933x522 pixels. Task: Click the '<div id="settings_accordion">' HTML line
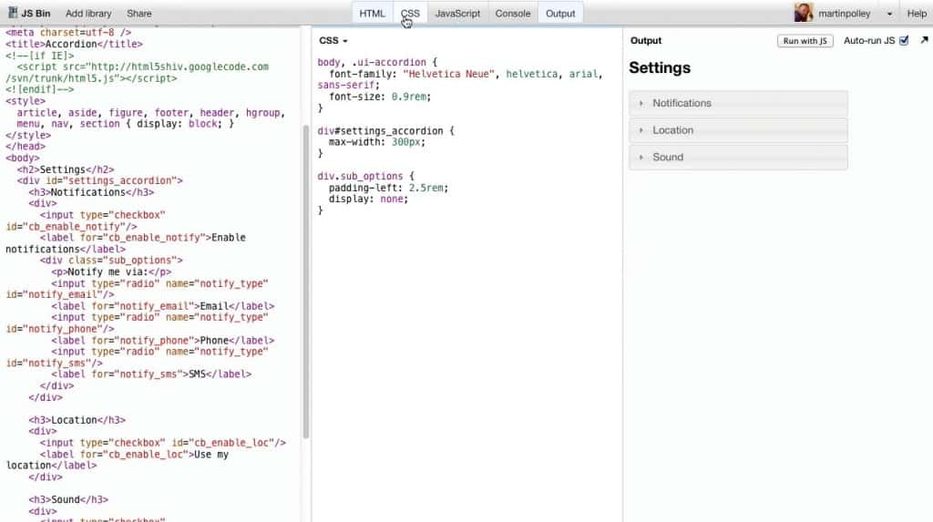click(x=99, y=180)
